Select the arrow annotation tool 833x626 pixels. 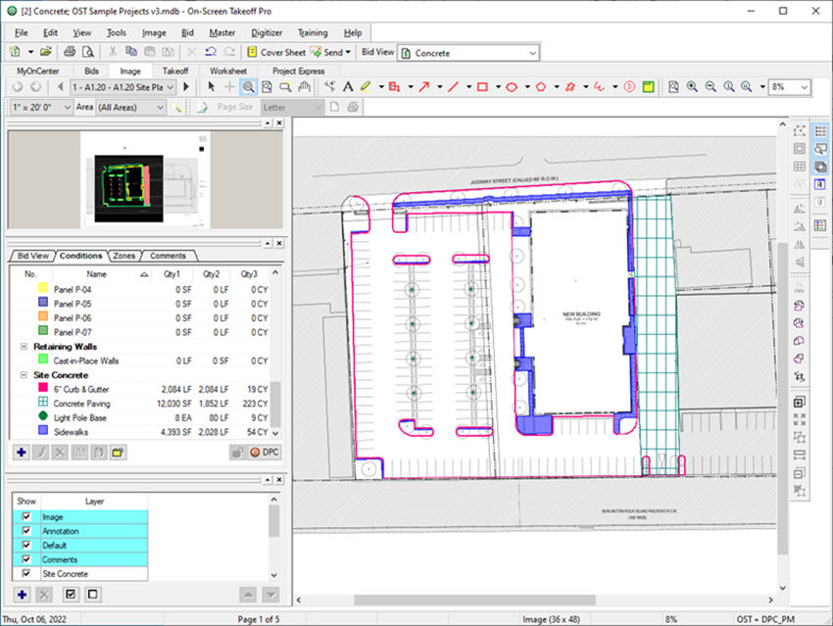[424, 87]
